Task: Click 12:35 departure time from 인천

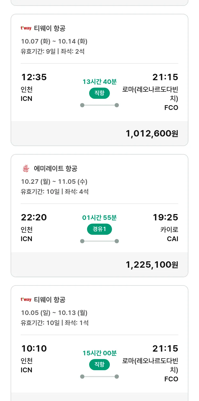Action: 34,77
